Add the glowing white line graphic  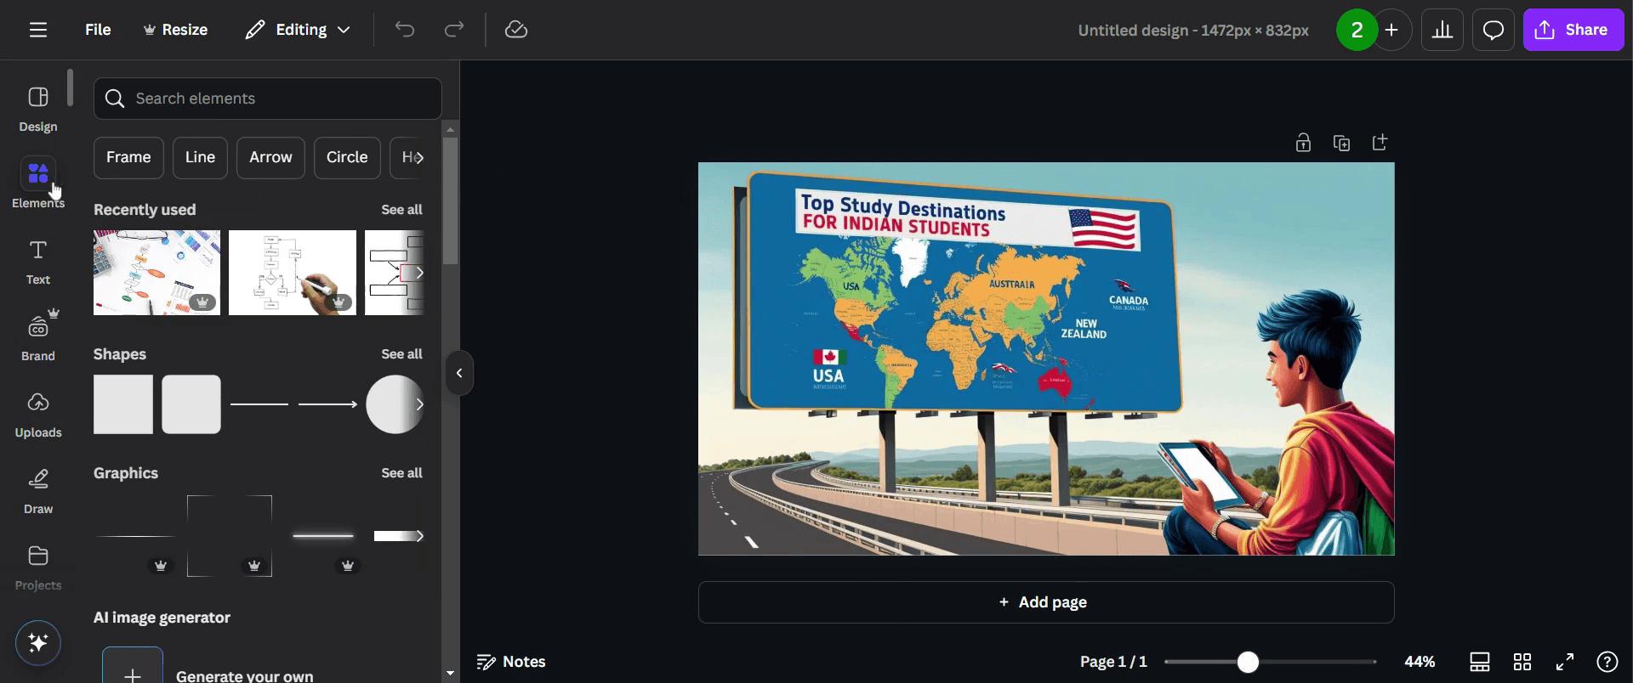(x=323, y=536)
